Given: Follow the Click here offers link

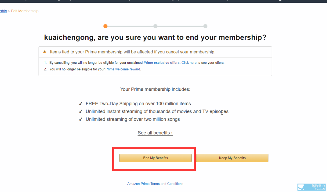Looking at the screenshot, I should tap(189, 63).
